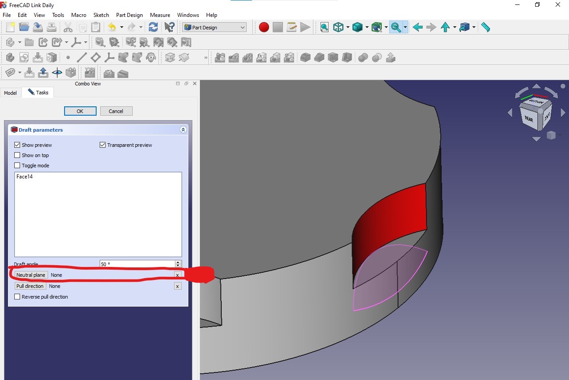Expand the up-arrow link navigation dropdown
569x380 pixels.
point(455,27)
